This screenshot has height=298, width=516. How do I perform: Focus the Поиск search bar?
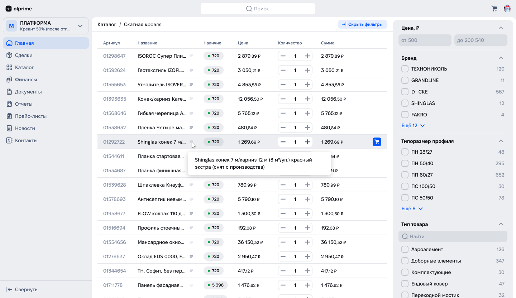258,9
